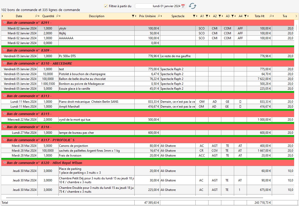Click the refresh arrows icon
The height and width of the screenshot is (206, 299).
[x=192, y=6]
